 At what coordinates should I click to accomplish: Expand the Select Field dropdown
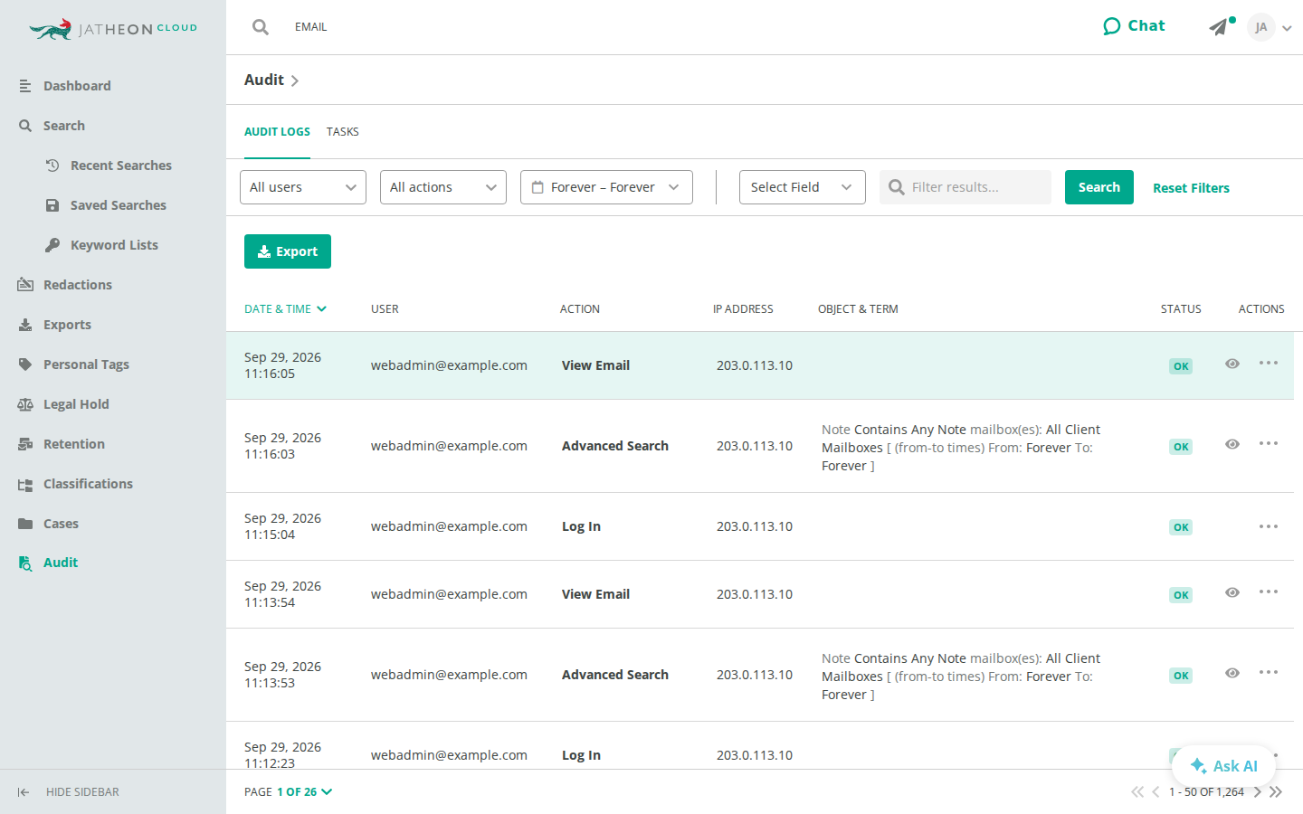tap(803, 187)
